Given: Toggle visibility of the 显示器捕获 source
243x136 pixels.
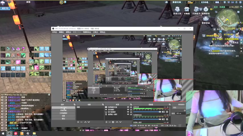Looking at the screenshot, I should click(x=128, y=112).
